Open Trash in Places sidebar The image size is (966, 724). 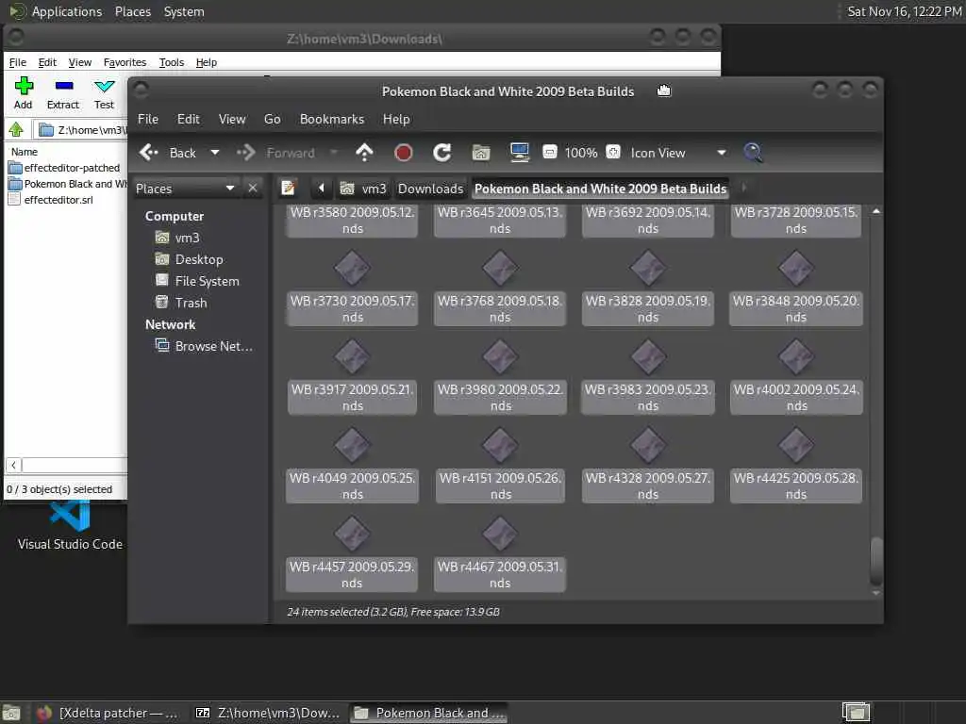pyautogui.click(x=181, y=303)
